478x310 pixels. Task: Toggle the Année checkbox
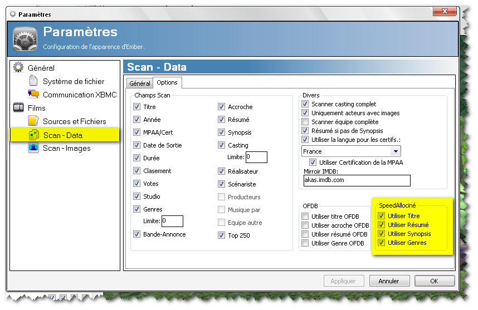[136, 120]
